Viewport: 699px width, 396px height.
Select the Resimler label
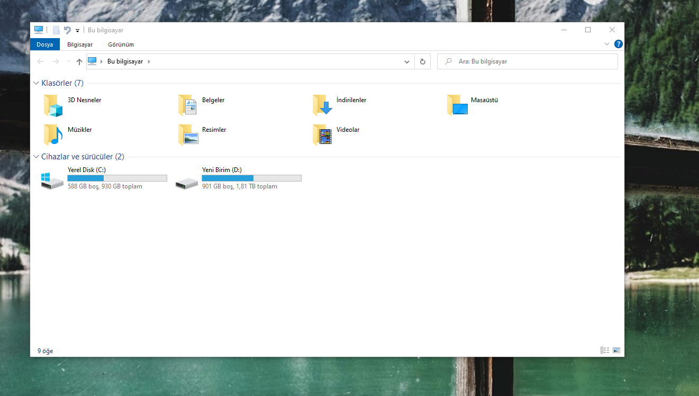tap(214, 130)
